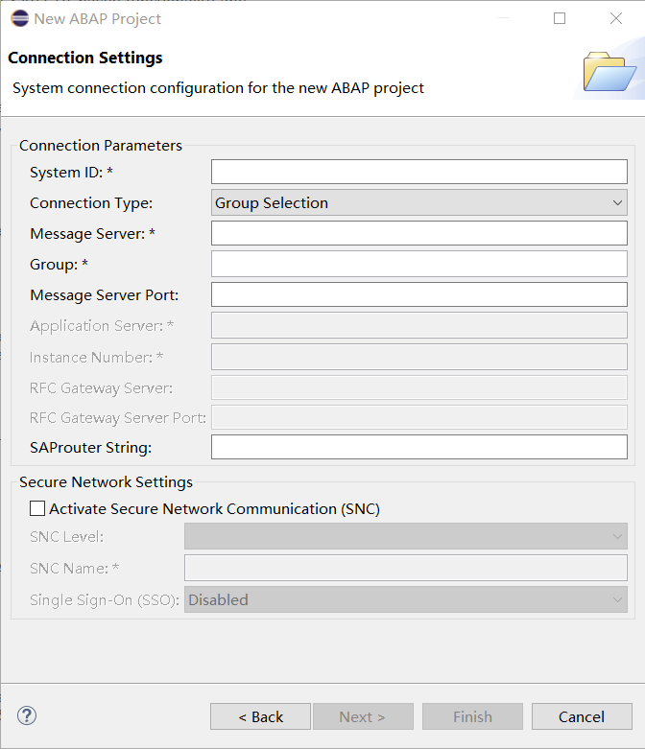The height and width of the screenshot is (749, 645).
Task: Maximize the New ABAP Project window
Action: pos(560,18)
